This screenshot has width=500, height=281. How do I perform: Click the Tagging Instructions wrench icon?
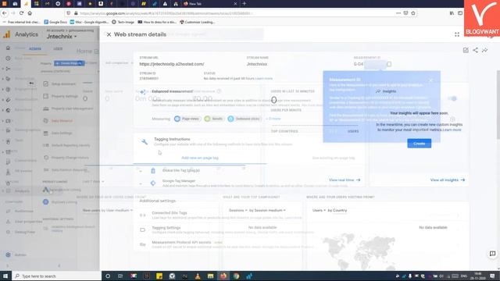pyautogui.click(x=145, y=142)
